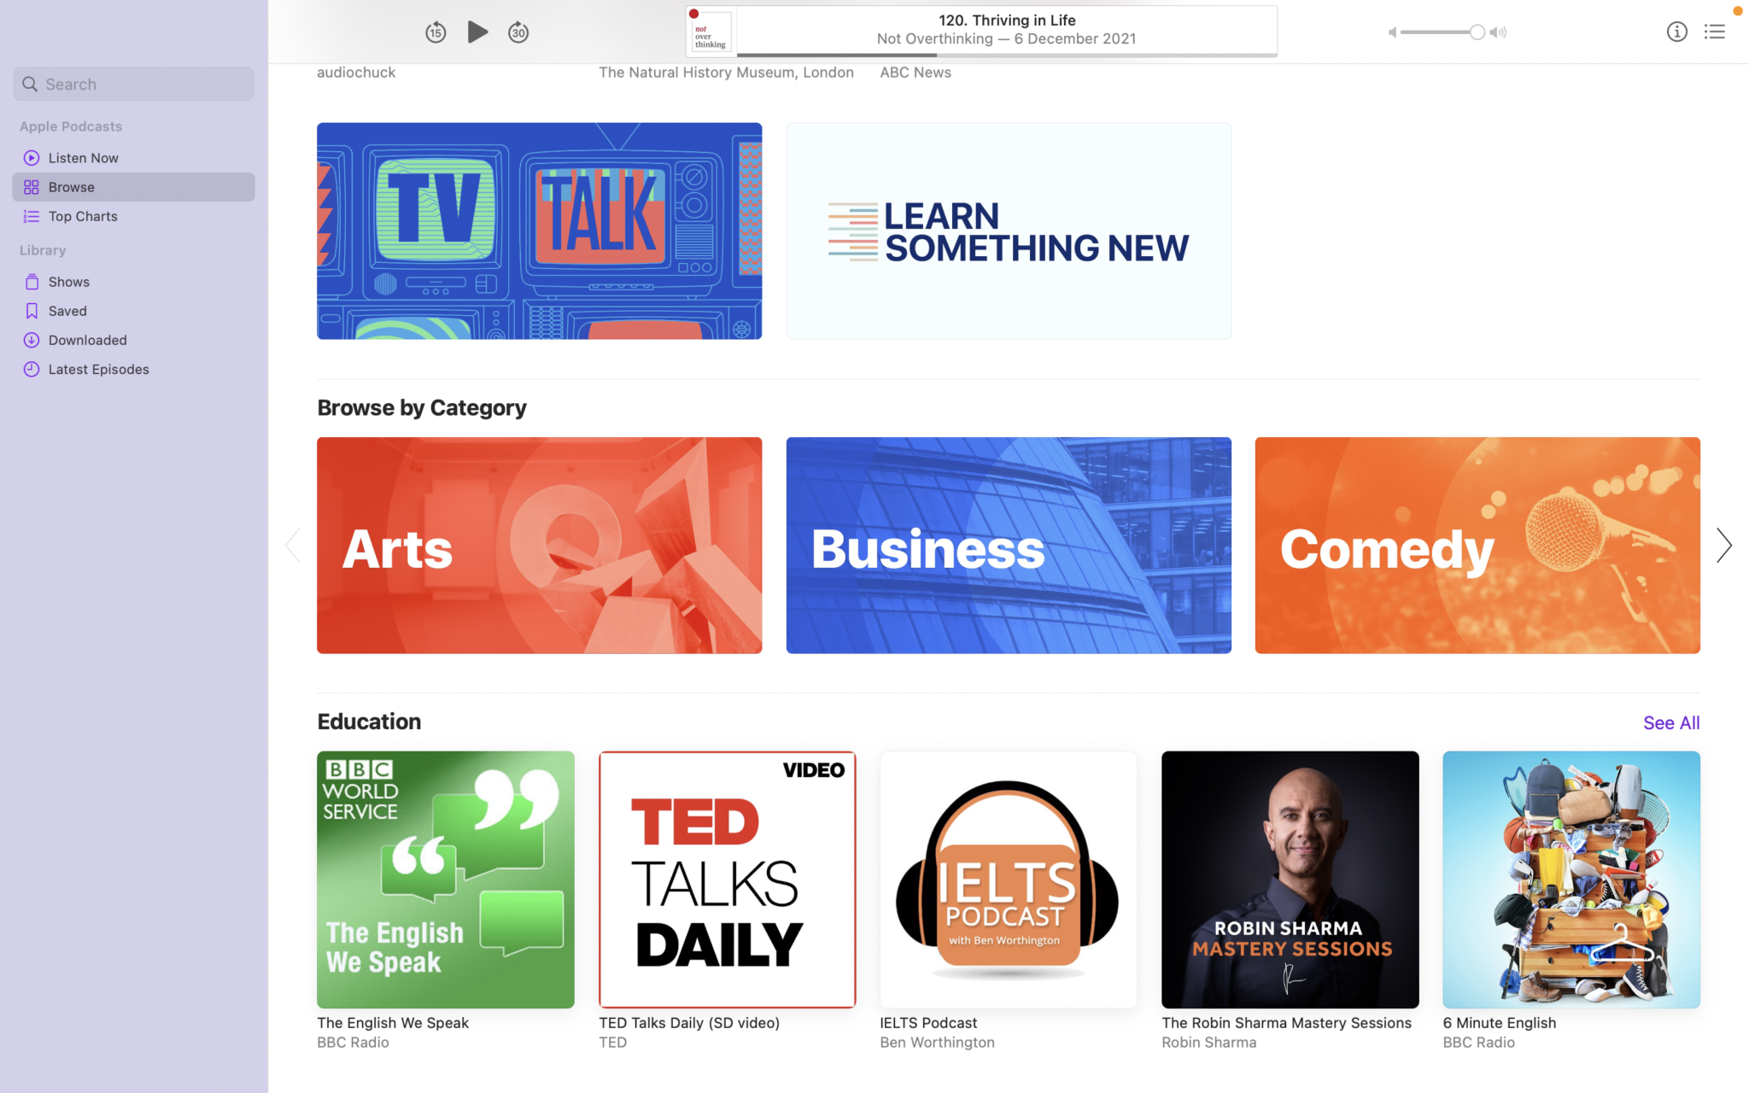Click the Downloaded arrow-circle icon
This screenshot has height=1093, width=1749.
tap(32, 340)
